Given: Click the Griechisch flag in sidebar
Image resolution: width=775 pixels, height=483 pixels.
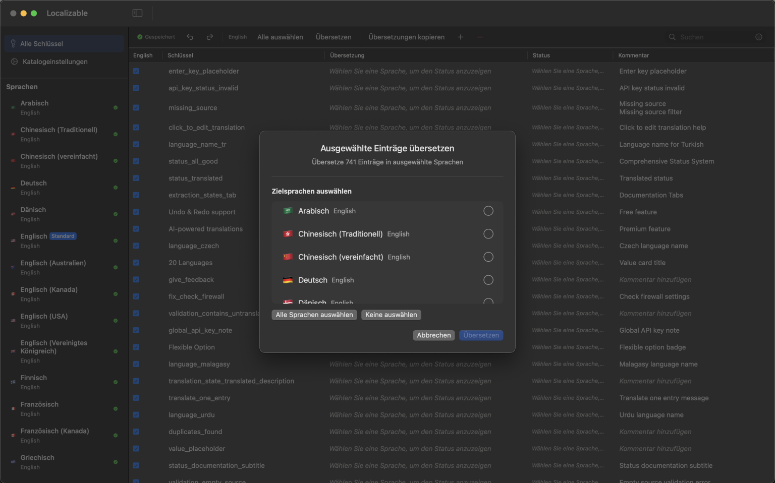Looking at the screenshot, I should [x=13, y=462].
